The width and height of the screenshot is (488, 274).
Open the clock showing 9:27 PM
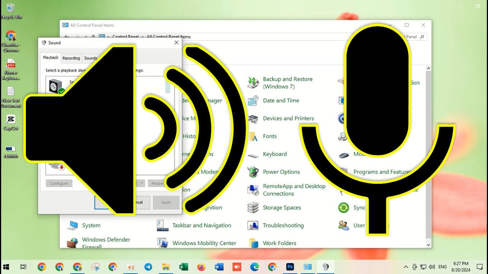pos(461,267)
